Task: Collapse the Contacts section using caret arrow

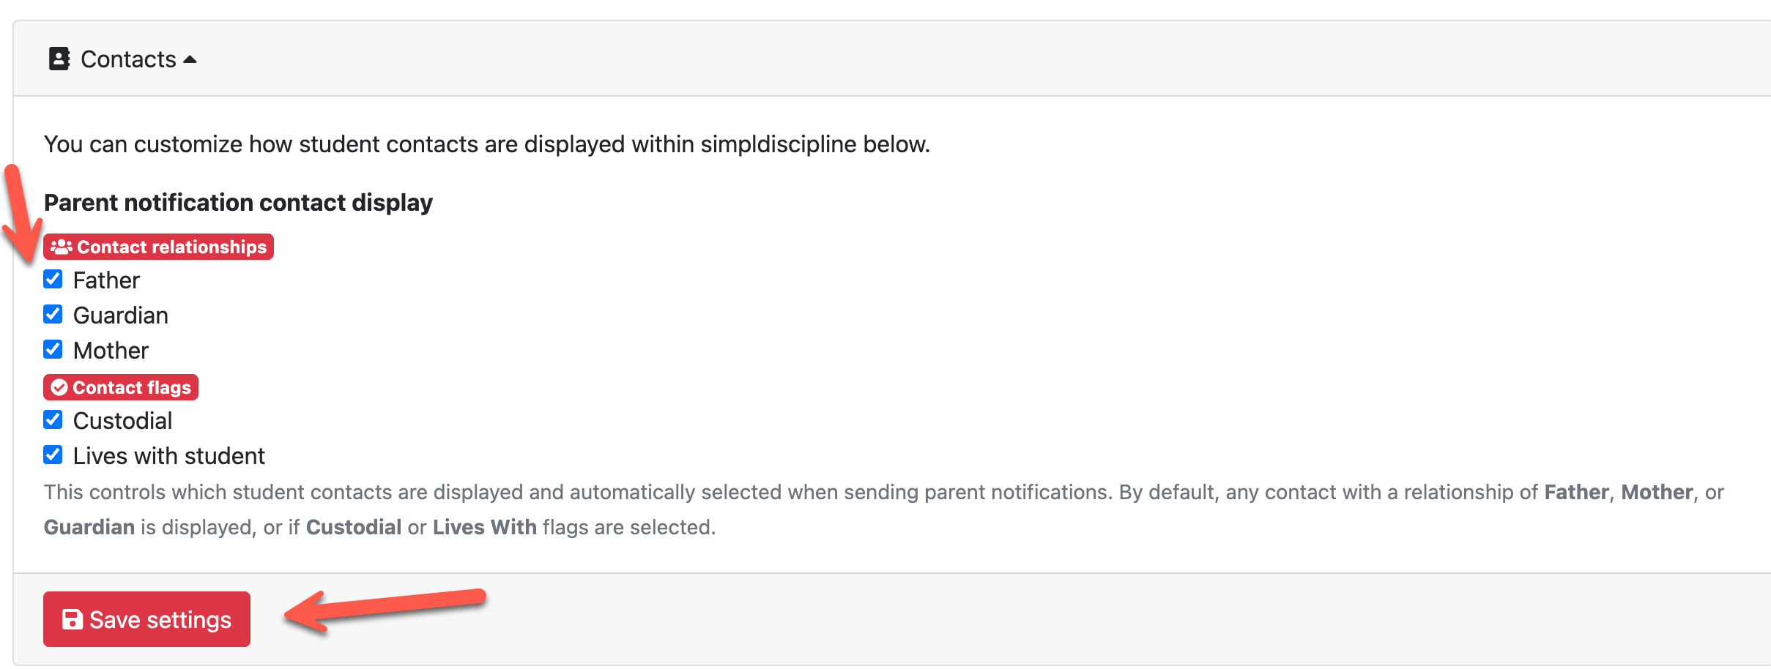Action: (x=190, y=59)
